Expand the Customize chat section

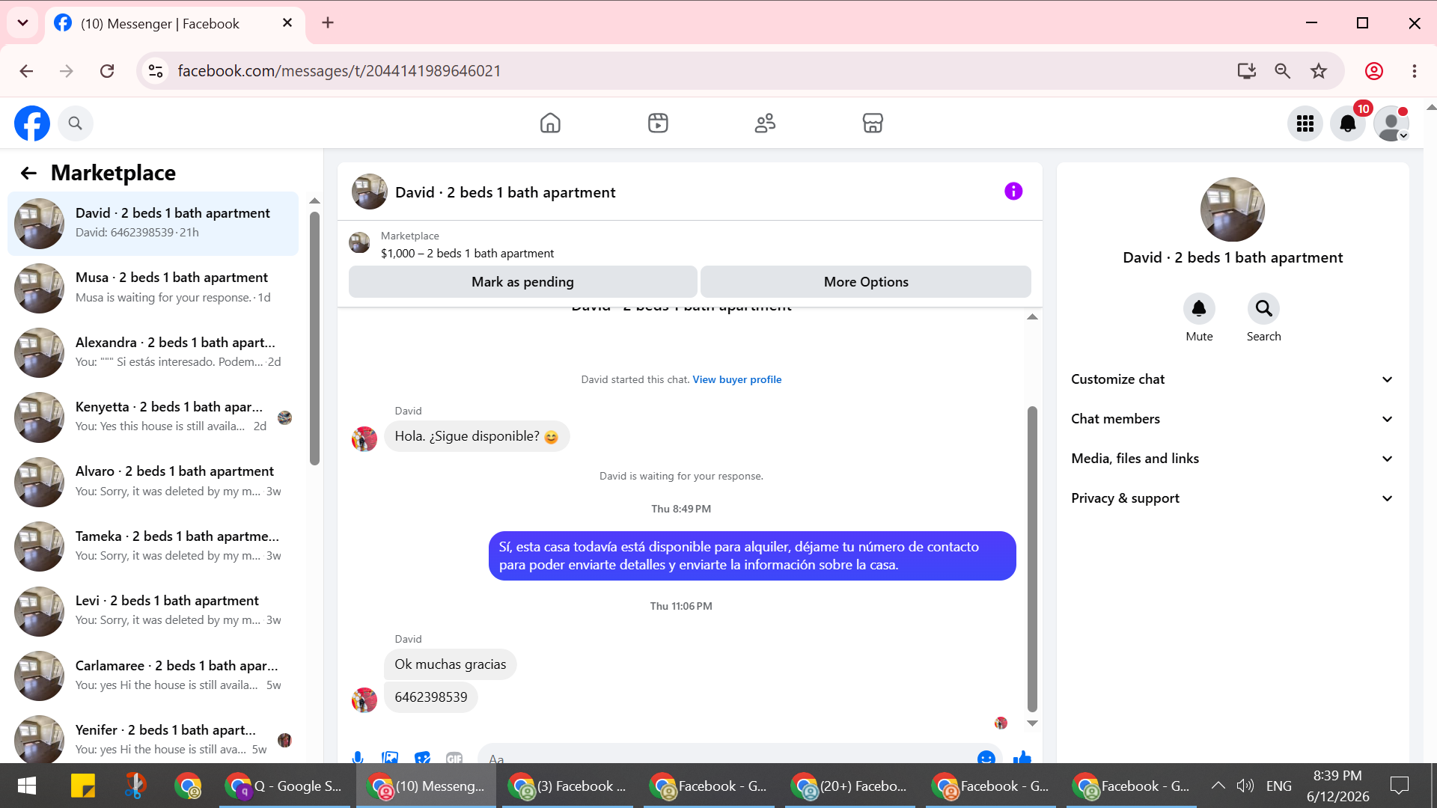tap(1232, 379)
